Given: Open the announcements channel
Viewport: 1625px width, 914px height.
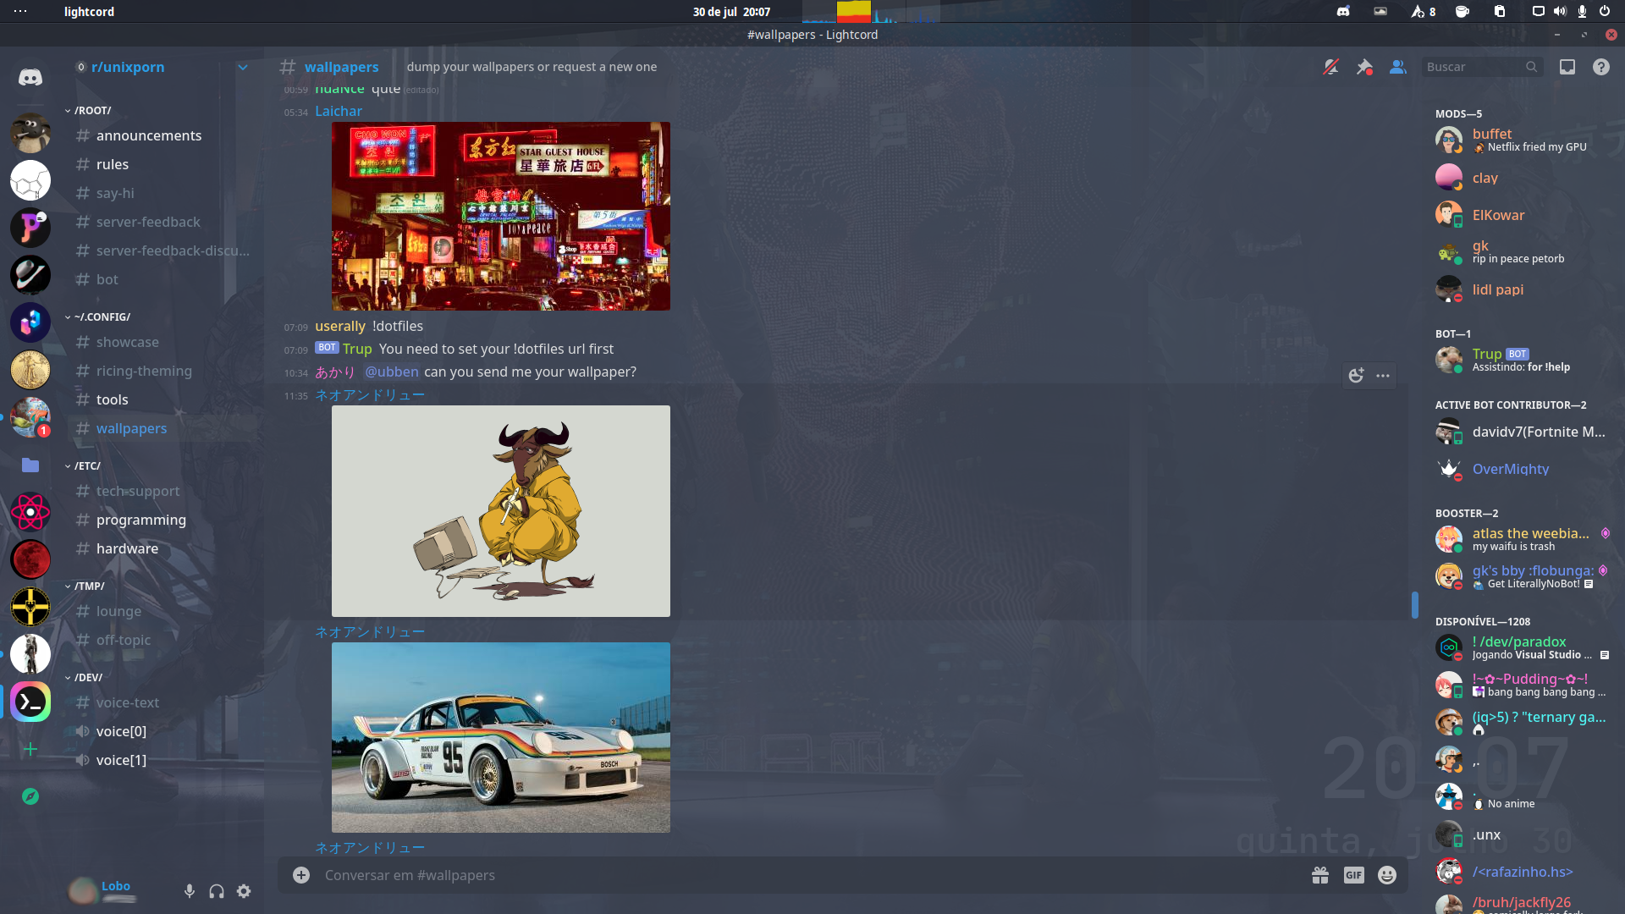Looking at the screenshot, I should tap(148, 135).
